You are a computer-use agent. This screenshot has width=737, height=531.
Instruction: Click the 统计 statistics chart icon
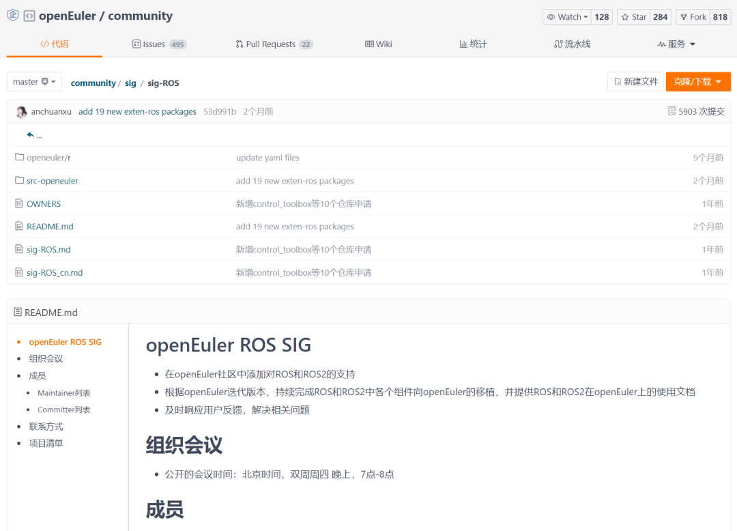click(x=463, y=44)
